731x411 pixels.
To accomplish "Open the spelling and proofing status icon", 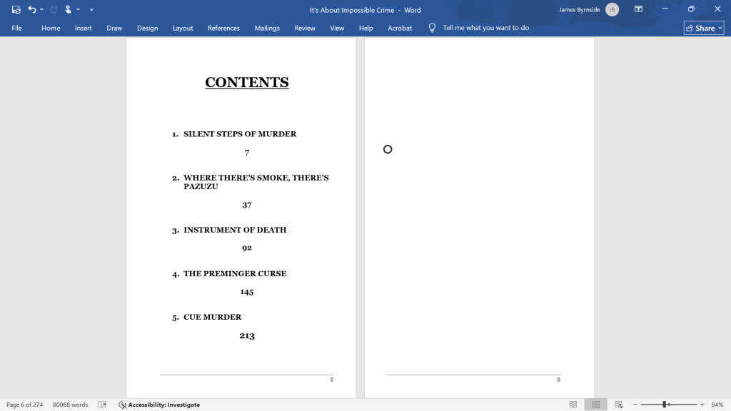I will coord(102,405).
